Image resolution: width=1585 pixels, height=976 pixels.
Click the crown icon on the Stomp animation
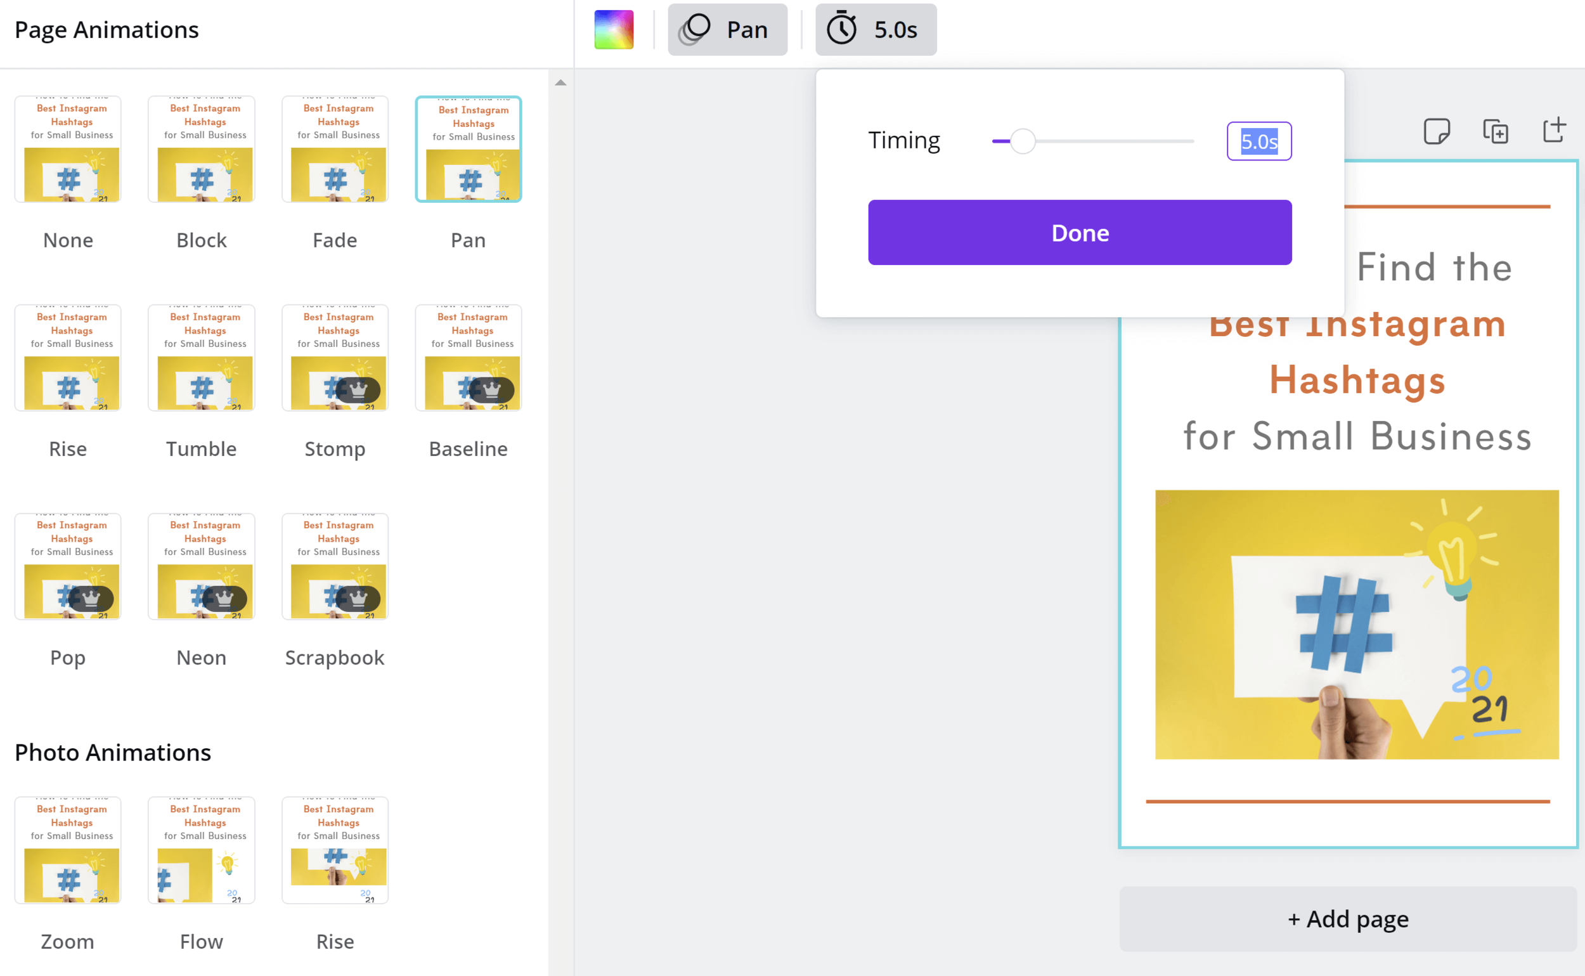[358, 390]
